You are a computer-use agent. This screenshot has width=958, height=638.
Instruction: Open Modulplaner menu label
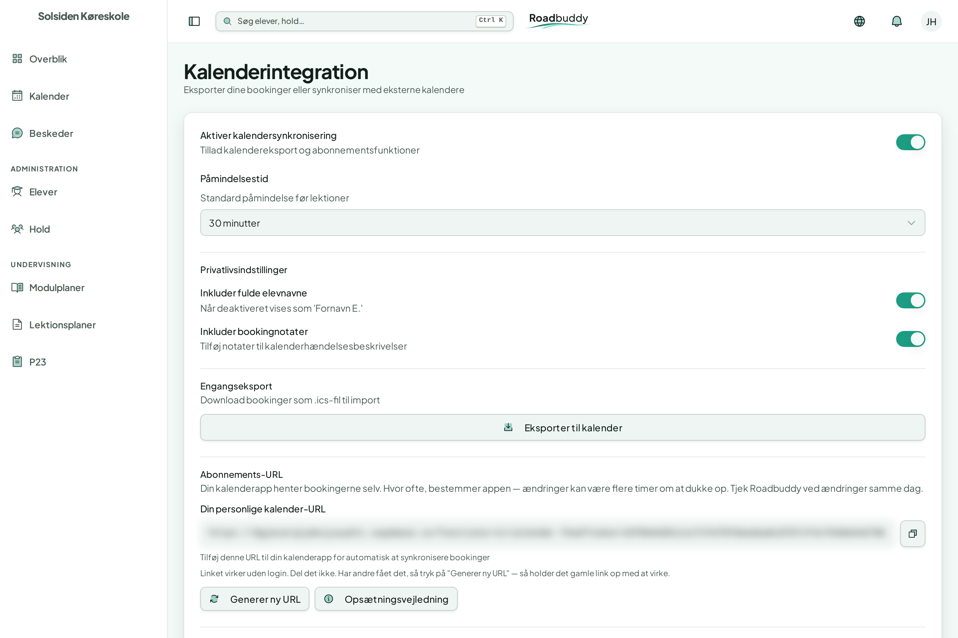click(x=57, y=288)
